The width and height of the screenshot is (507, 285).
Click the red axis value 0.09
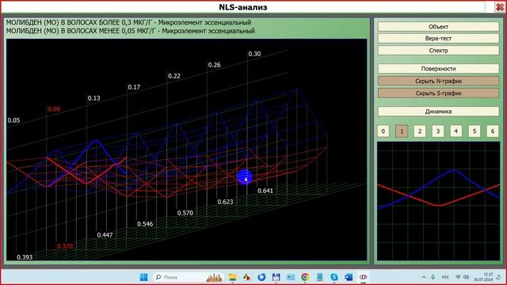(x=54, y=109)
